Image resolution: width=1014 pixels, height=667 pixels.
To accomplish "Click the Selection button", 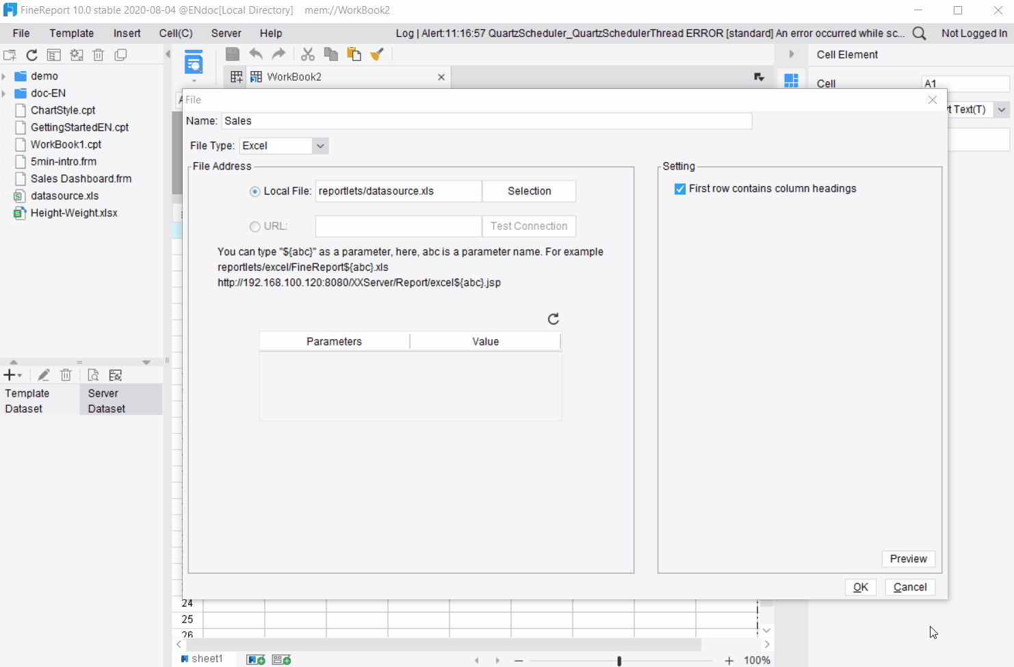I will (x=530, y=192).
